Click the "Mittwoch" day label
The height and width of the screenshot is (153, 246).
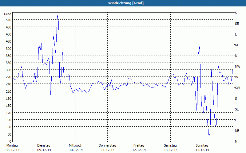(76, 146)
